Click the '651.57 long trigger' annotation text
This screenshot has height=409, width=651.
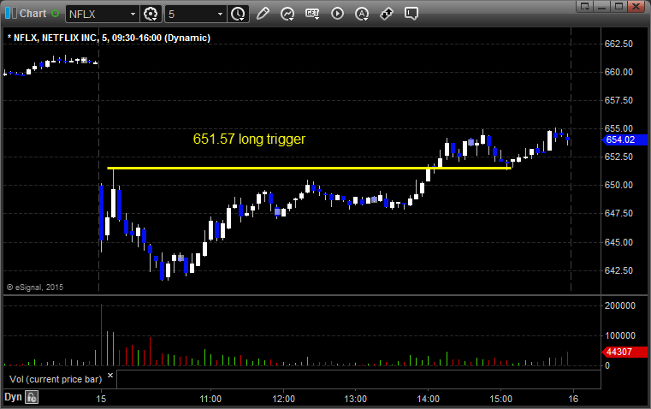(249, 139)
